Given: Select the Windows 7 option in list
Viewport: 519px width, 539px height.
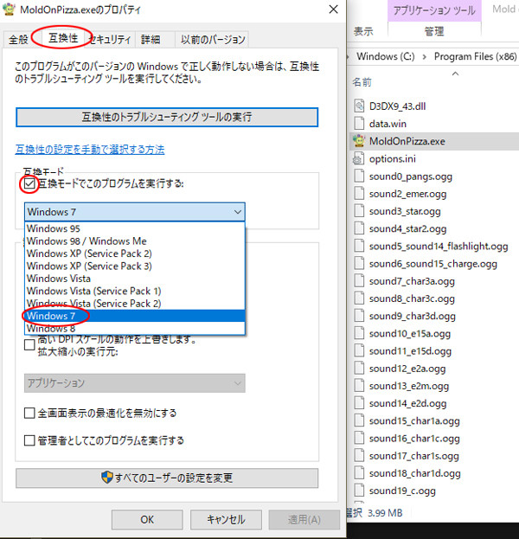Looking at the screenshot, I should coord(134,316).
